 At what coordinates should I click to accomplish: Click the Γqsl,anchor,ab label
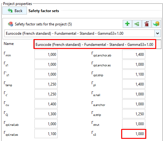[x=101, y=54]
